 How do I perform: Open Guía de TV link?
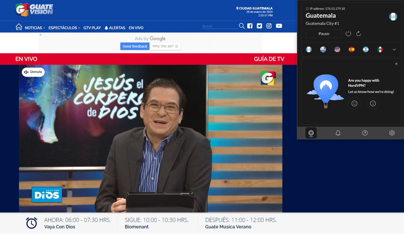point(269,59)
